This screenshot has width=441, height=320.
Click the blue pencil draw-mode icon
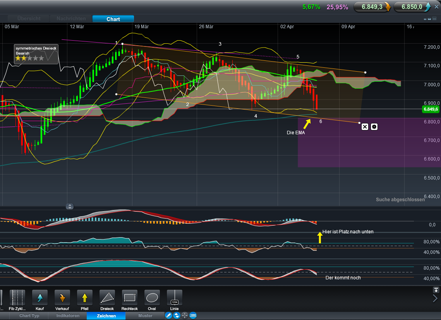[168, 315]
